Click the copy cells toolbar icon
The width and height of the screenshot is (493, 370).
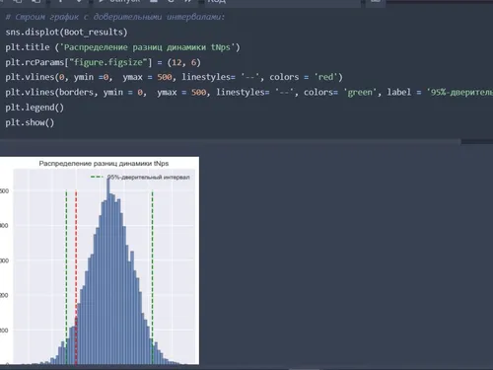pyautogui.click(x=18, y=1)
